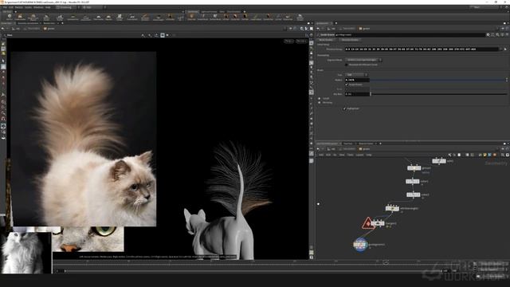Expand the Mirroring section
The width and height of the screenshot is (510, 287).
click(320, 103)
